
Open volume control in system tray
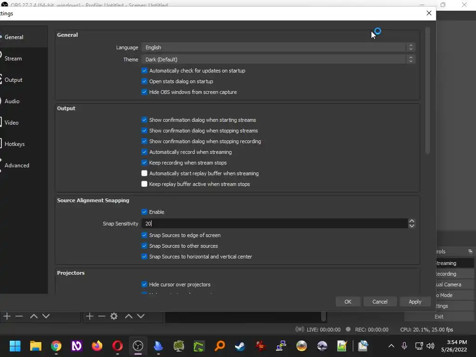pos(430,346)
